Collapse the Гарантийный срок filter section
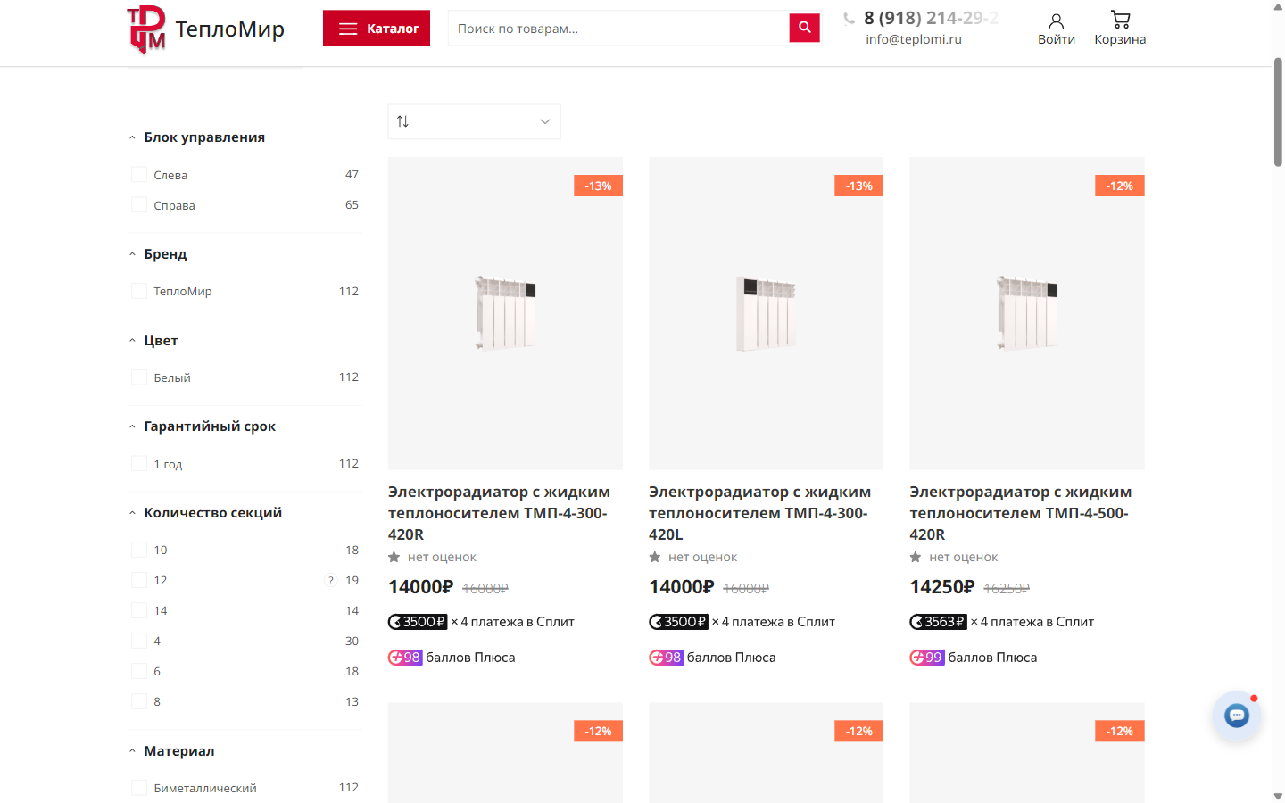The width and height of the screenshot is (1285, 803). [x=210, y=426]
